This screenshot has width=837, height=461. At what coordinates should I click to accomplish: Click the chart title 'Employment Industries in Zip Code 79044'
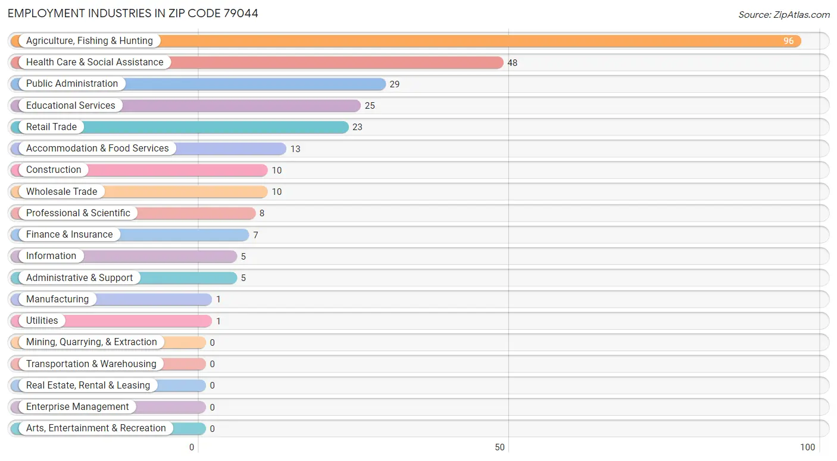pos(133,13)
